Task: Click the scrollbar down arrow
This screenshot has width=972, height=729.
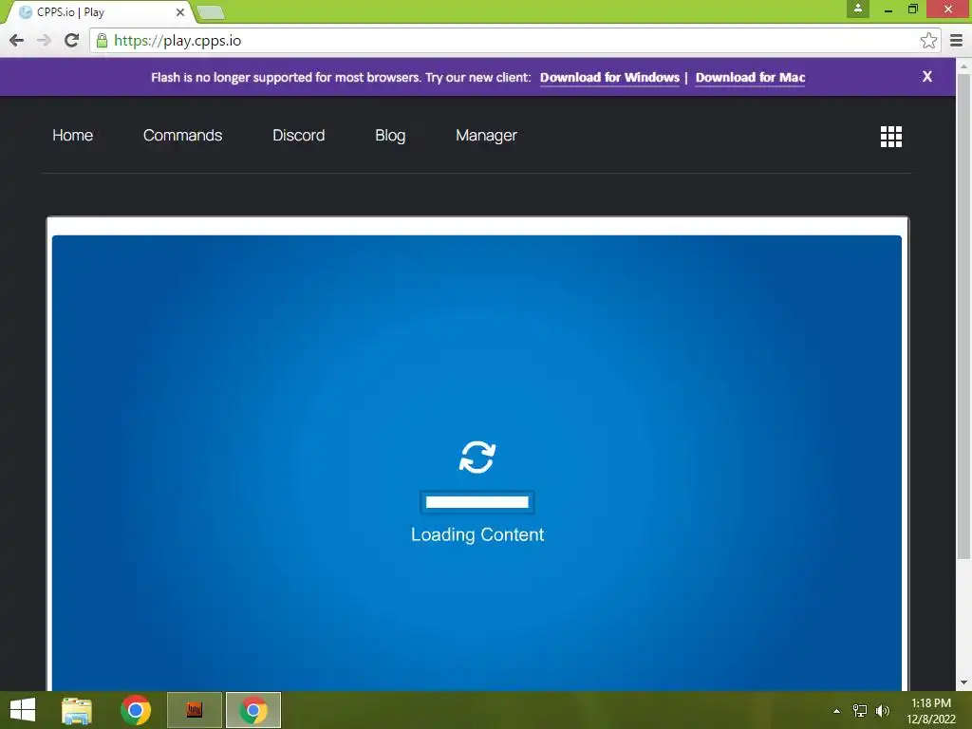Action: (963, 683)
